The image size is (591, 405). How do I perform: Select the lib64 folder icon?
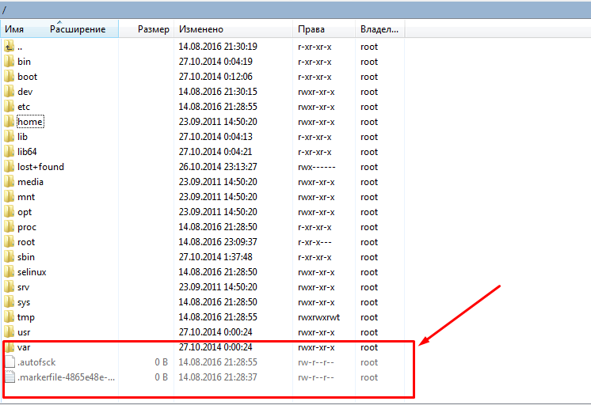click(10, 152)
